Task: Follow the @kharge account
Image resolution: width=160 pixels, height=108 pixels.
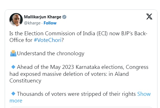Action: pos(50,23)
